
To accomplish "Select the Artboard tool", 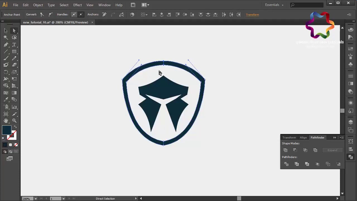I will tap(6, 114).
